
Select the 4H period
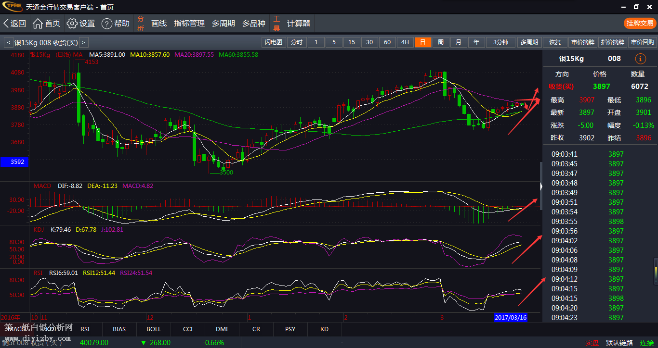click(405, 42)
